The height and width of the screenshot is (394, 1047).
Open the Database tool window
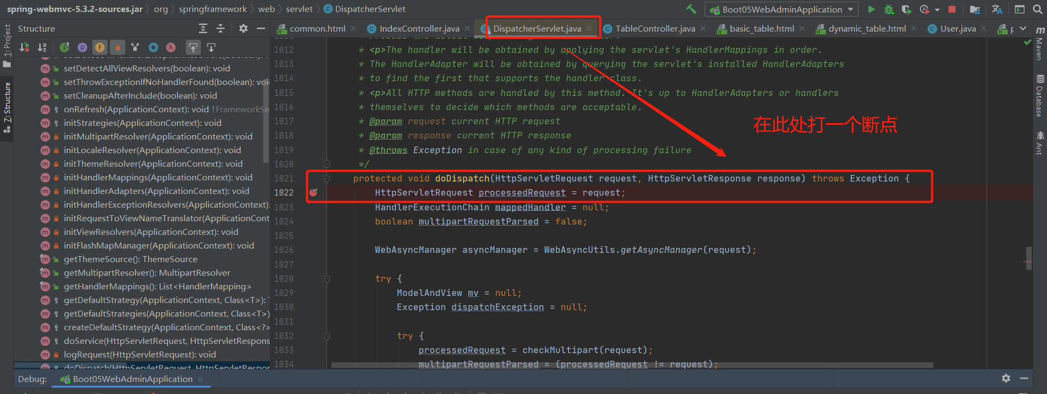click(x=1039, y=96)
